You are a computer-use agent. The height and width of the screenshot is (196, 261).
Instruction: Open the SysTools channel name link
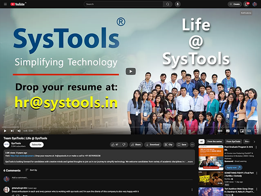(16, 143)
